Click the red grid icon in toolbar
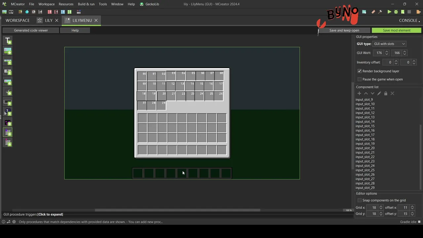This screenshot has width=423, height=238. [x=50, y=12]
